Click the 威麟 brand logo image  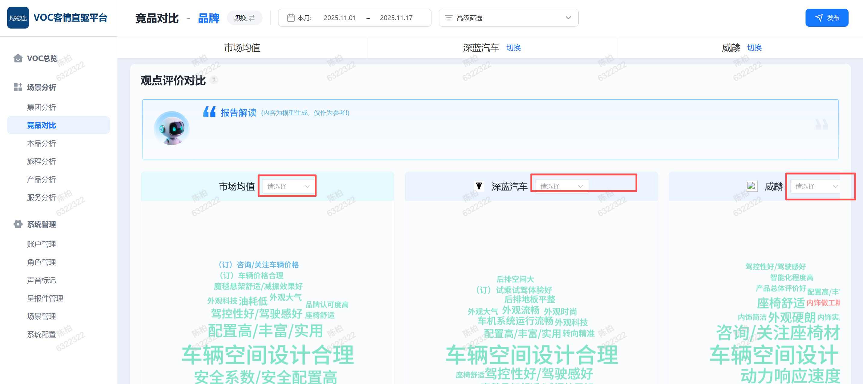tap(751, 186)
